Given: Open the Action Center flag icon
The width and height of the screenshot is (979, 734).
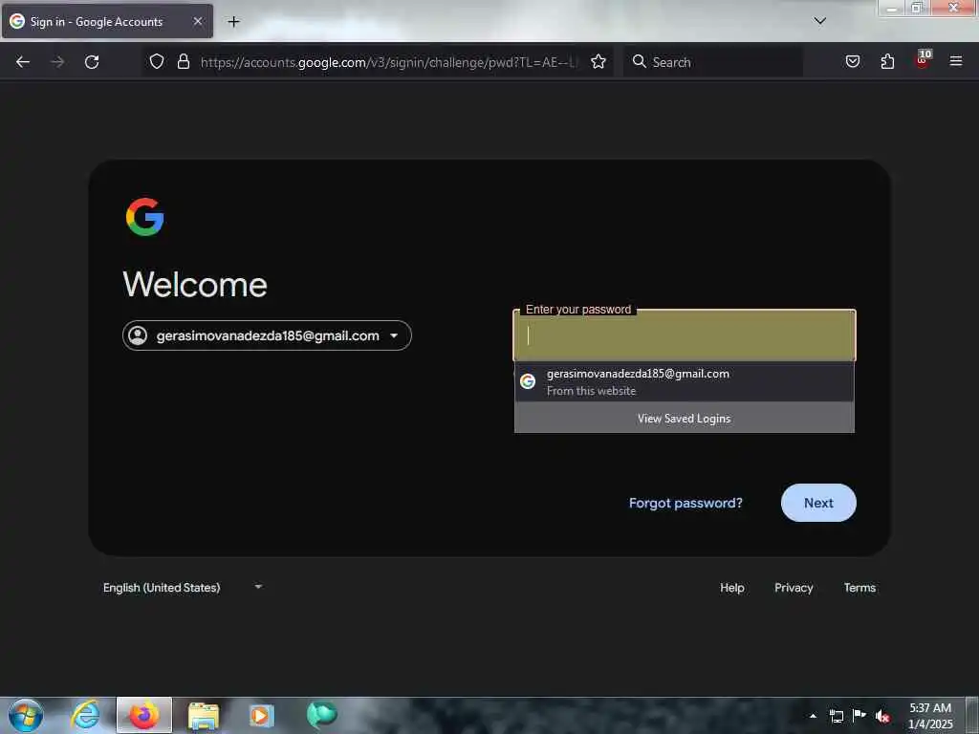Looking at the screenshot, I should [x=859, y=715].
